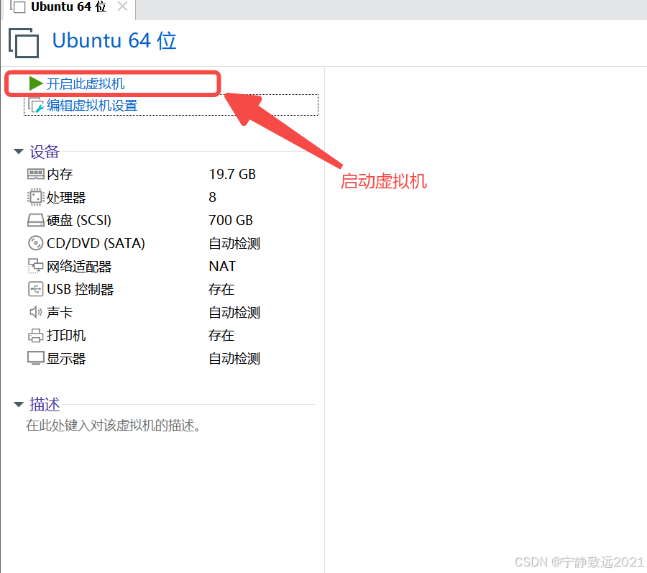The image size is (647, 573).
Task: Click 自动检测 value for 显示器
Action: point(234,359)
